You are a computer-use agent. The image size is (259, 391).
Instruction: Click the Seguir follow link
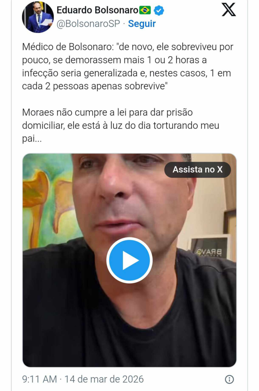142,24
